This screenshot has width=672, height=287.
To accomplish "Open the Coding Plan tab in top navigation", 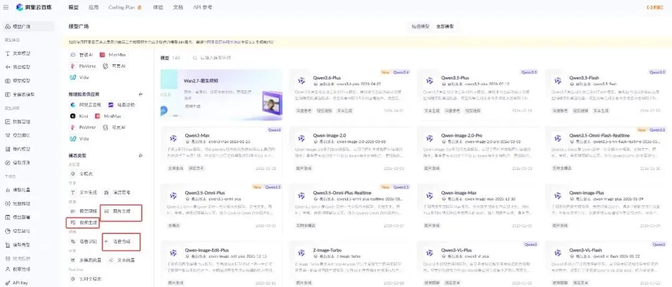I will tap(124, 7).
